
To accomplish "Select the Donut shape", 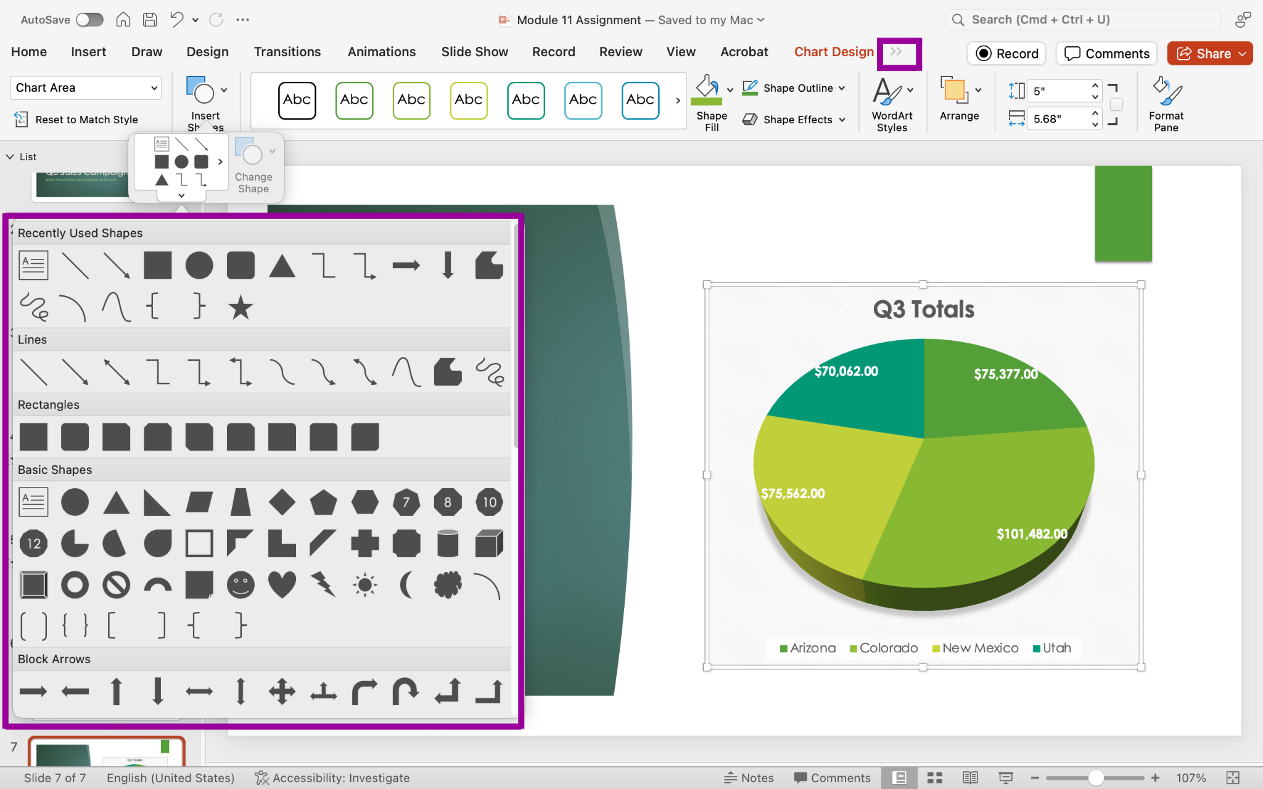I will 75,584.
